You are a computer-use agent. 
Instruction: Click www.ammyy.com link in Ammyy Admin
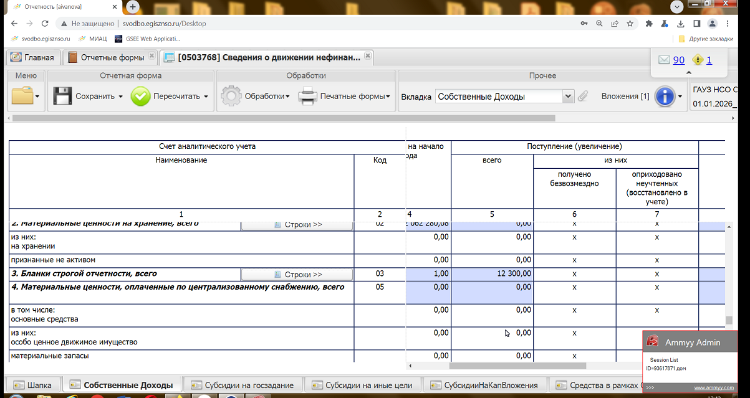pyautogui.click(x=713, y=387)
